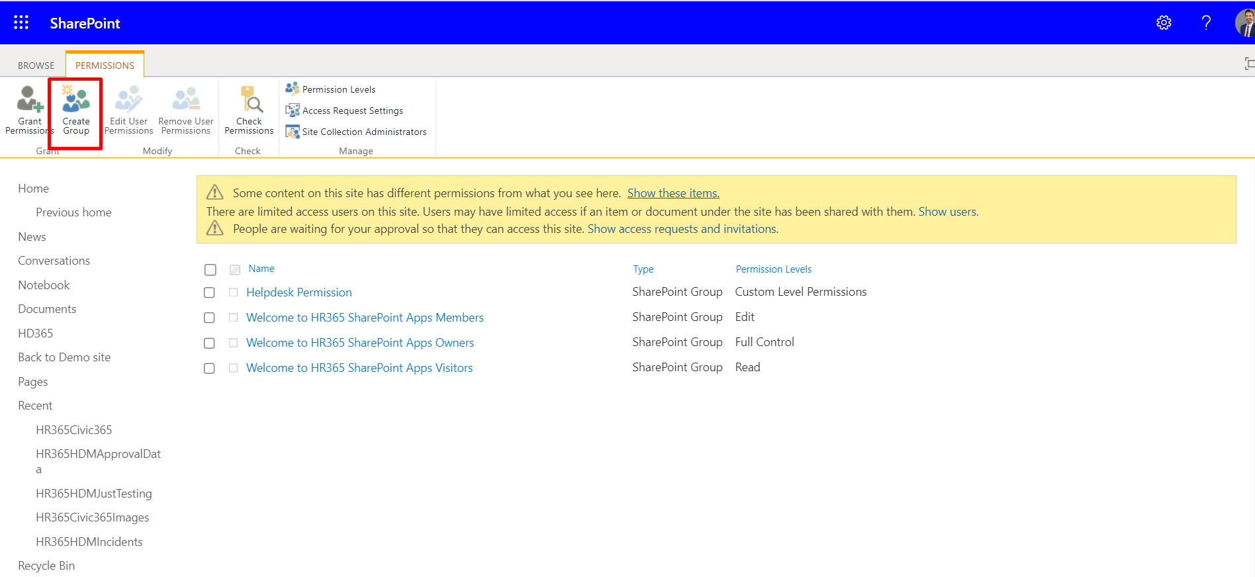Open the settings gear menu
The image size is (1255, 577).
(x=1164, y=22)
